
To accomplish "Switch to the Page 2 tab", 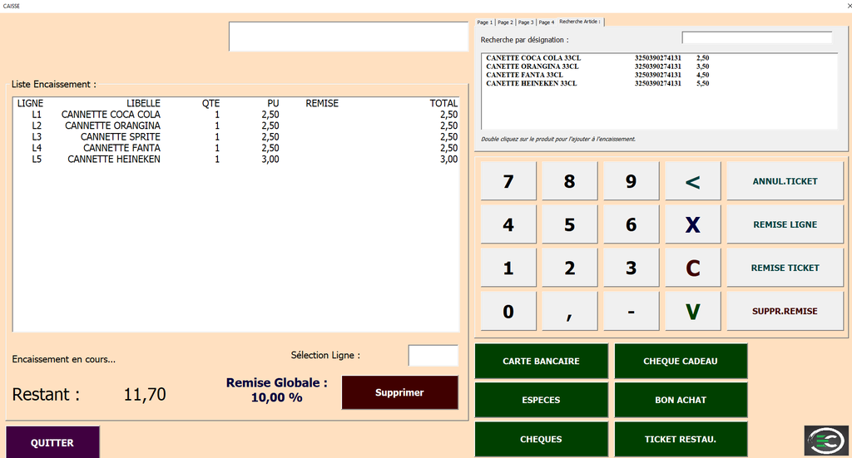I will click(x=505, y=22).
